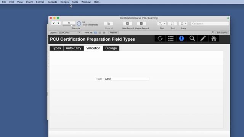The image size is (244, 137).
Task: Open the Edit menu
Action: (11, 2)
